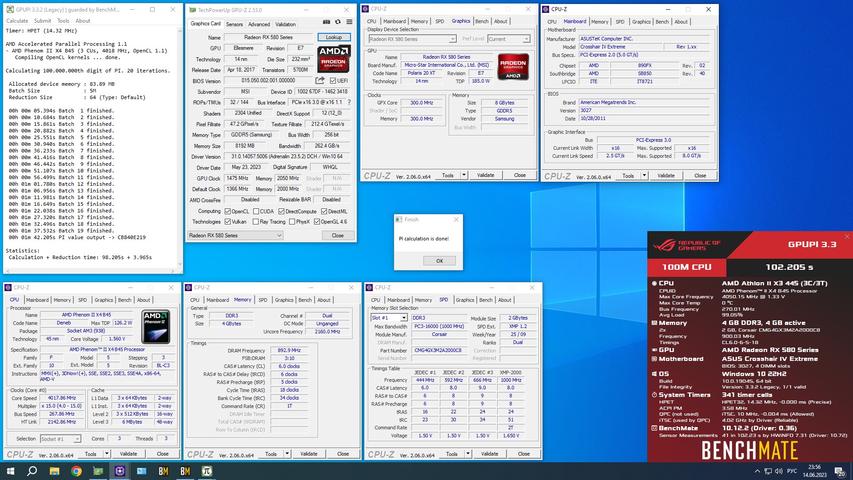The height and width of the screenshot is (480, 853).
Task: Expand Tools arrow in CPU-Z Mainboard window
Action: point(644,176)
